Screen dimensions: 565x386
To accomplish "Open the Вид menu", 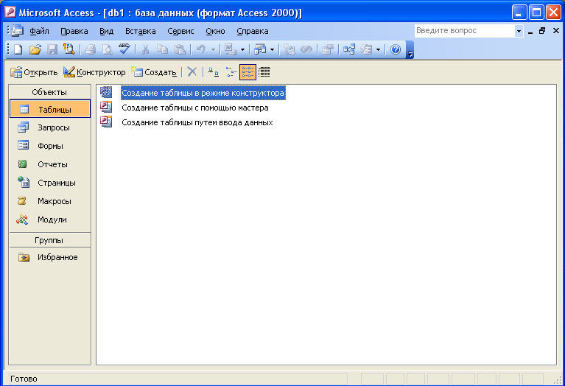I will click(106, 32).
